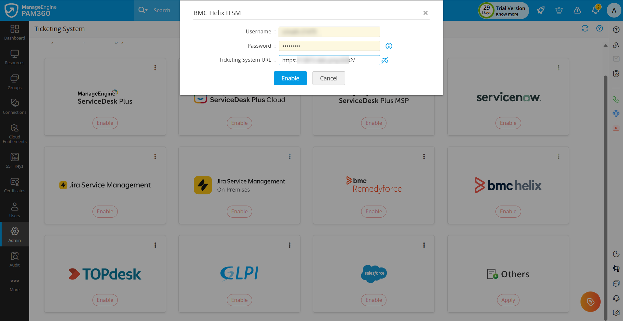The width and height of the screenshot is (623, 321).
Task: Open options menu on Jira On-Premises card
Action: (x=290, y=156)
